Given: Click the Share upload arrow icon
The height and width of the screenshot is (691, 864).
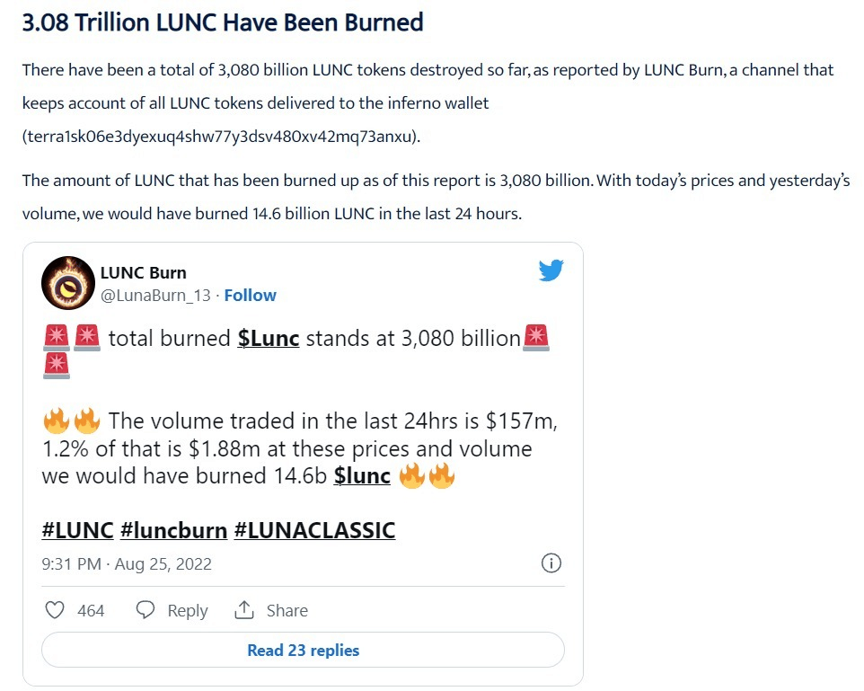Looking at the screenshot, I should pos(244,610).
